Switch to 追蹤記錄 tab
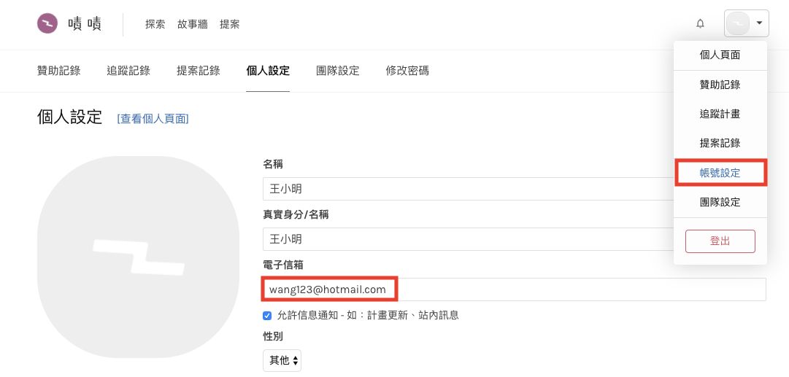789x377 pixels. coord(128,71)
